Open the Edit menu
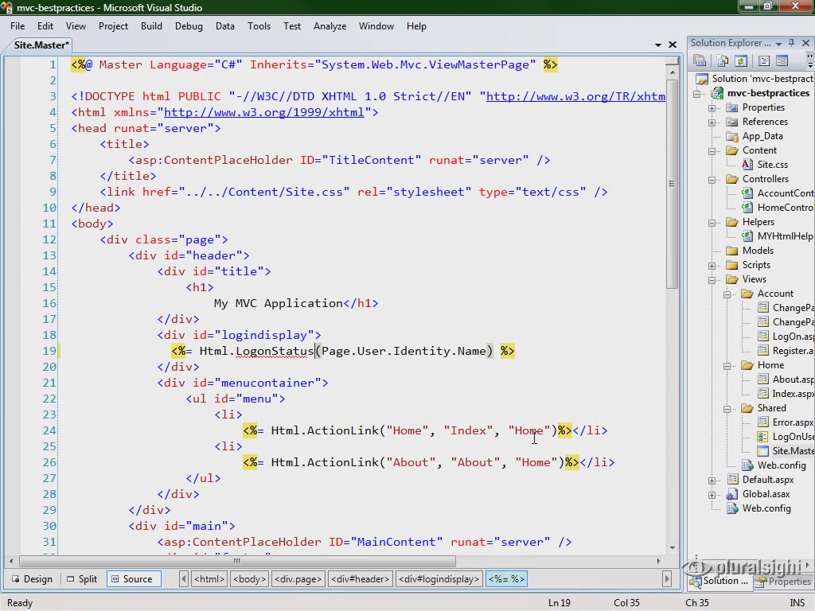Image resolution: width=815 pixels, height=611 pixels. 45,26
